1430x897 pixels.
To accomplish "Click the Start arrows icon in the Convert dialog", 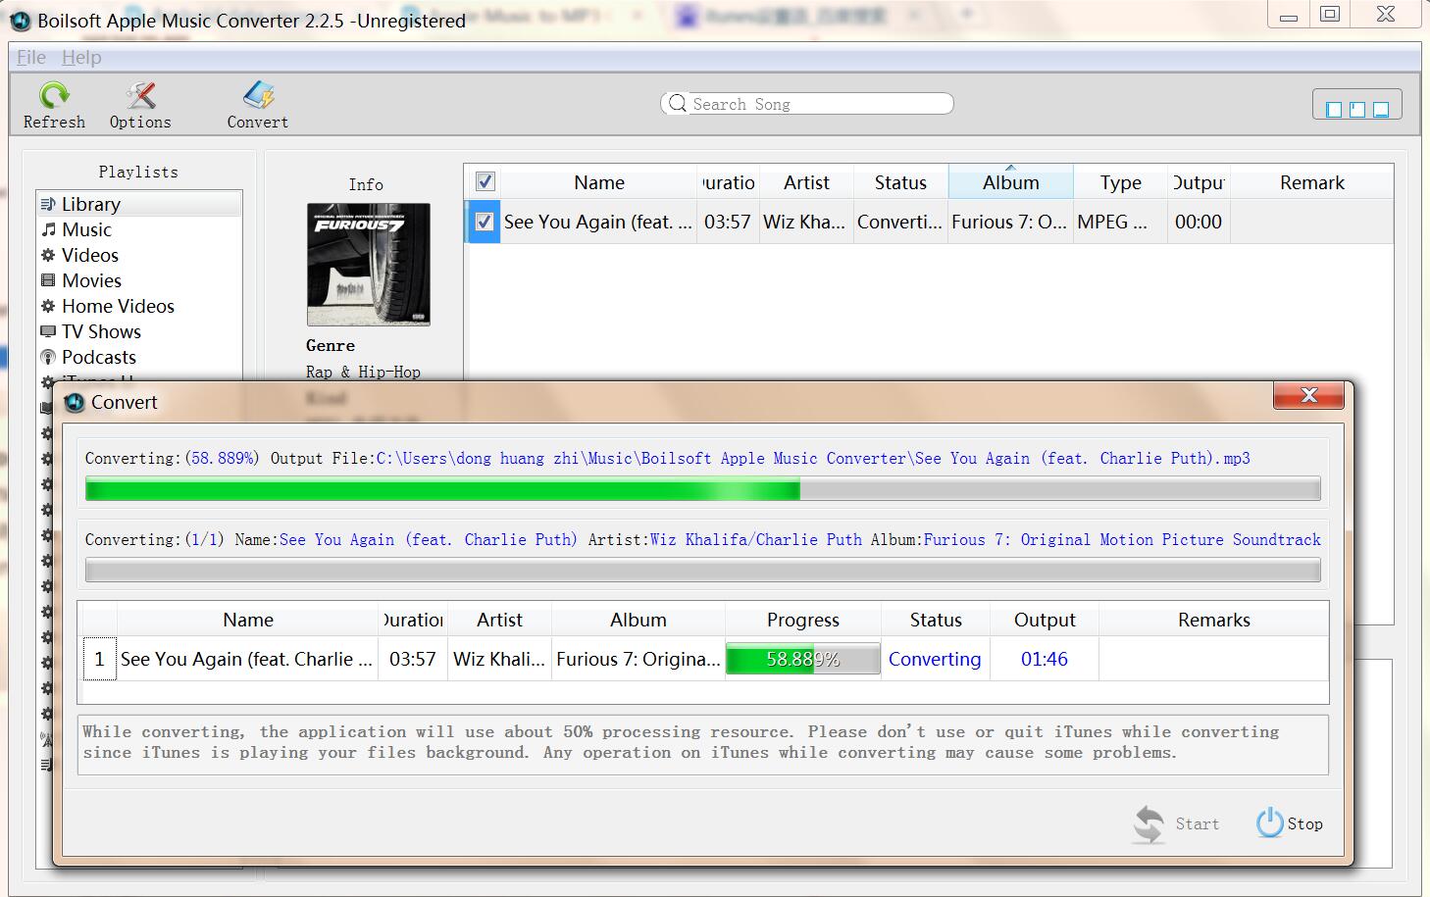I will tap(1149, 823).
